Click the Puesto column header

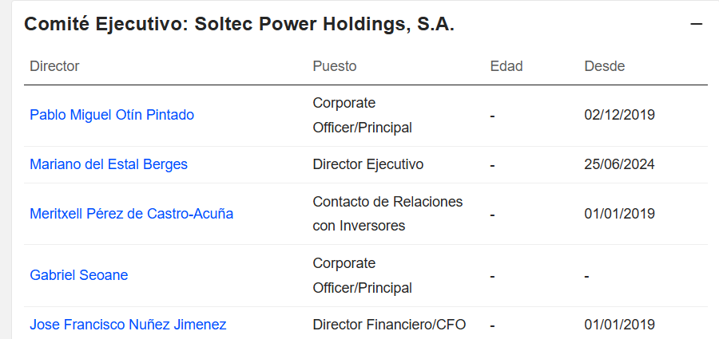(x=335, y=66)
